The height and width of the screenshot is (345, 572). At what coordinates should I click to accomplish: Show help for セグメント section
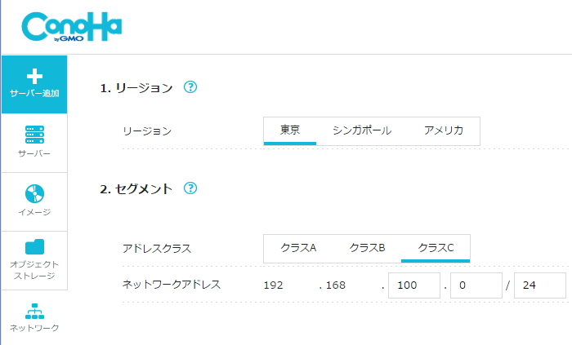(x=190, y=188)
